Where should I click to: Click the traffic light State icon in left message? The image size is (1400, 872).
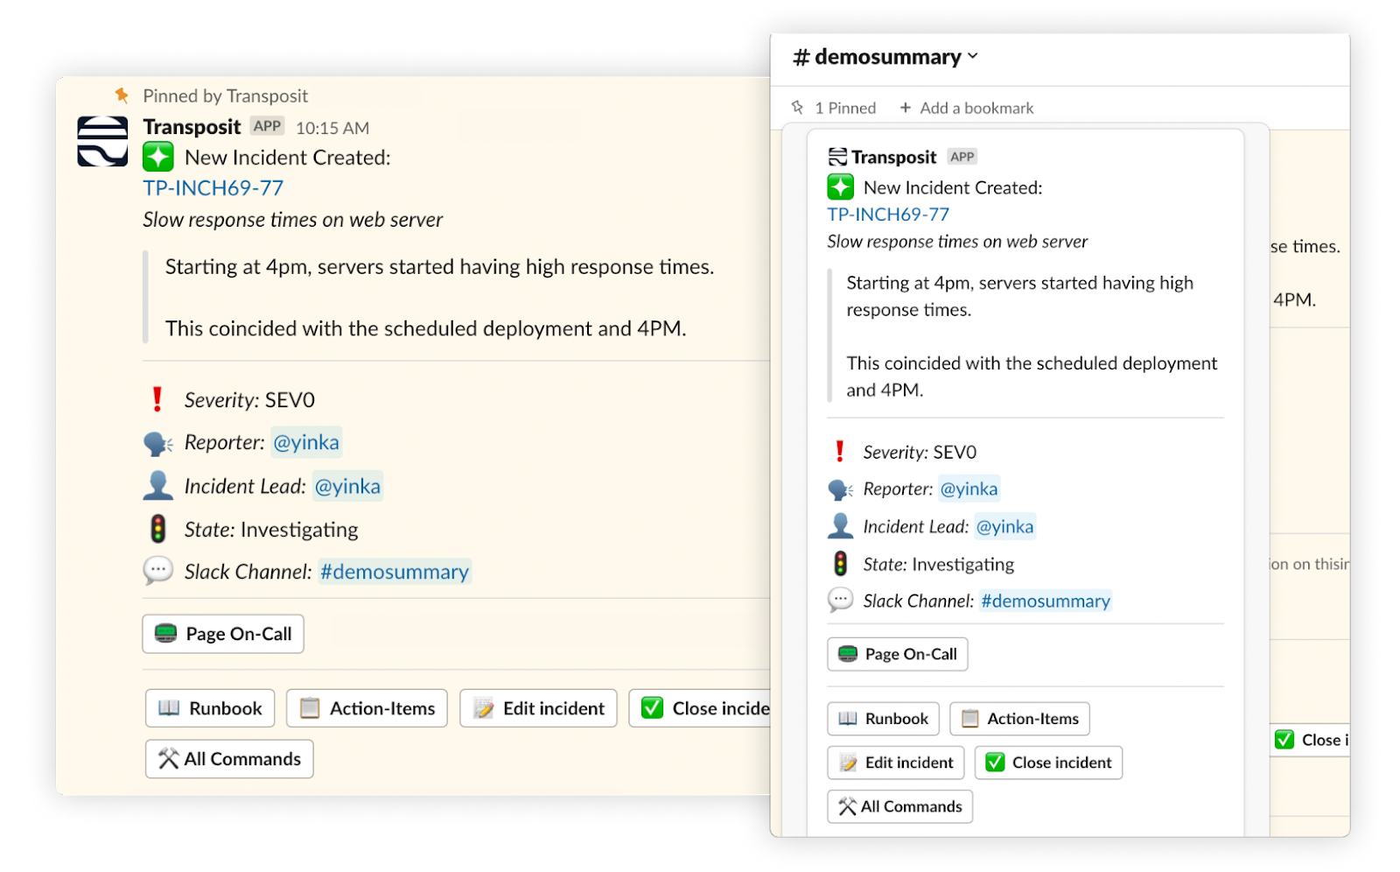[158, 529]
